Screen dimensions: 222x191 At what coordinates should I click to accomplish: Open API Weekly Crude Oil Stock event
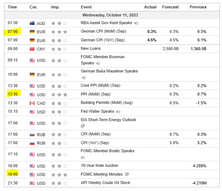click(x=105, y=183)
